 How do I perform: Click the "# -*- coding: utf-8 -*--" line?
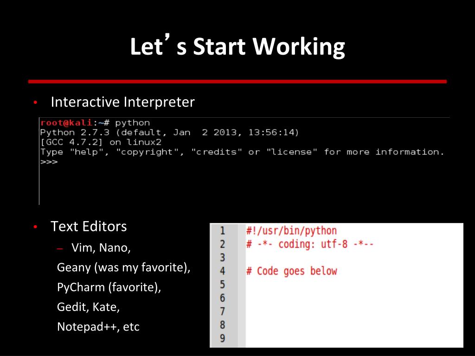(x=310, y=244)
